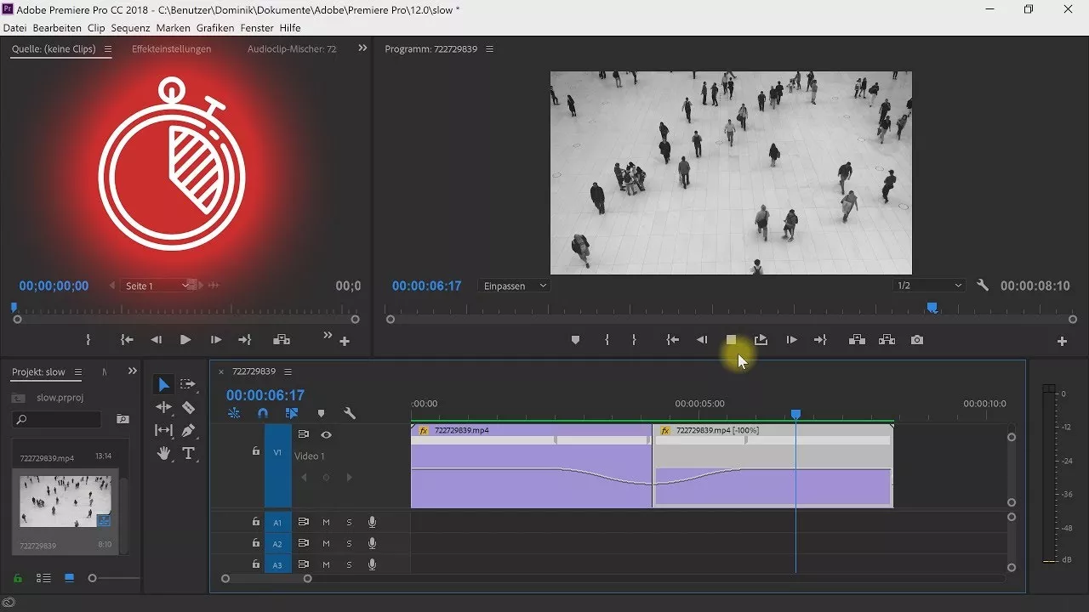Open timeline settings with the wrench icon

[351, 412]
